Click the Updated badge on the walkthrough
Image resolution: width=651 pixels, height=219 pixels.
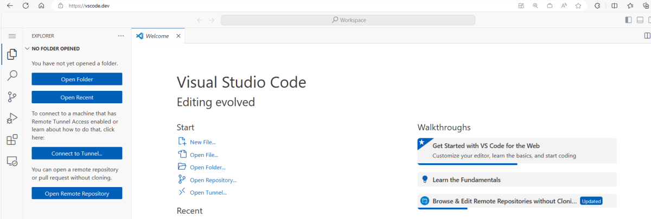pos(591,201)
